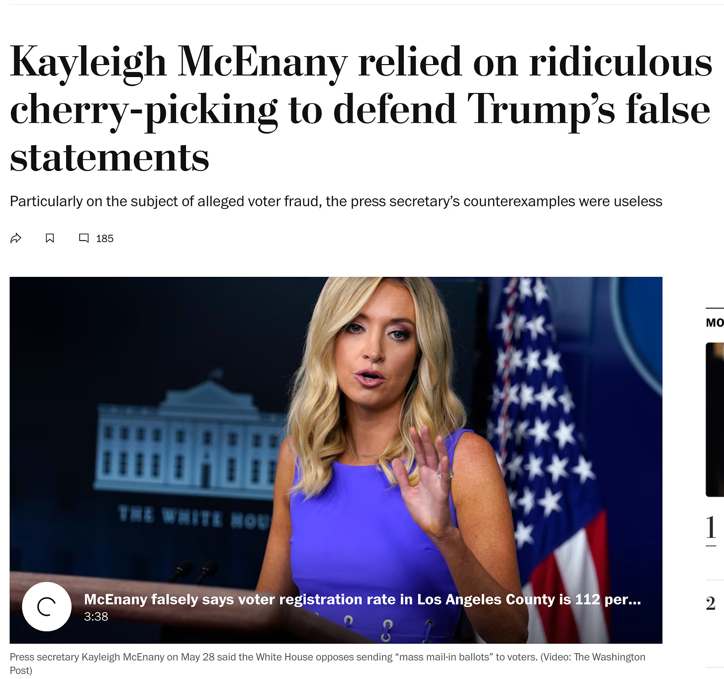Save article with the bookmark icon
Screen dimensions: 724x679
(x=50, y=239)
